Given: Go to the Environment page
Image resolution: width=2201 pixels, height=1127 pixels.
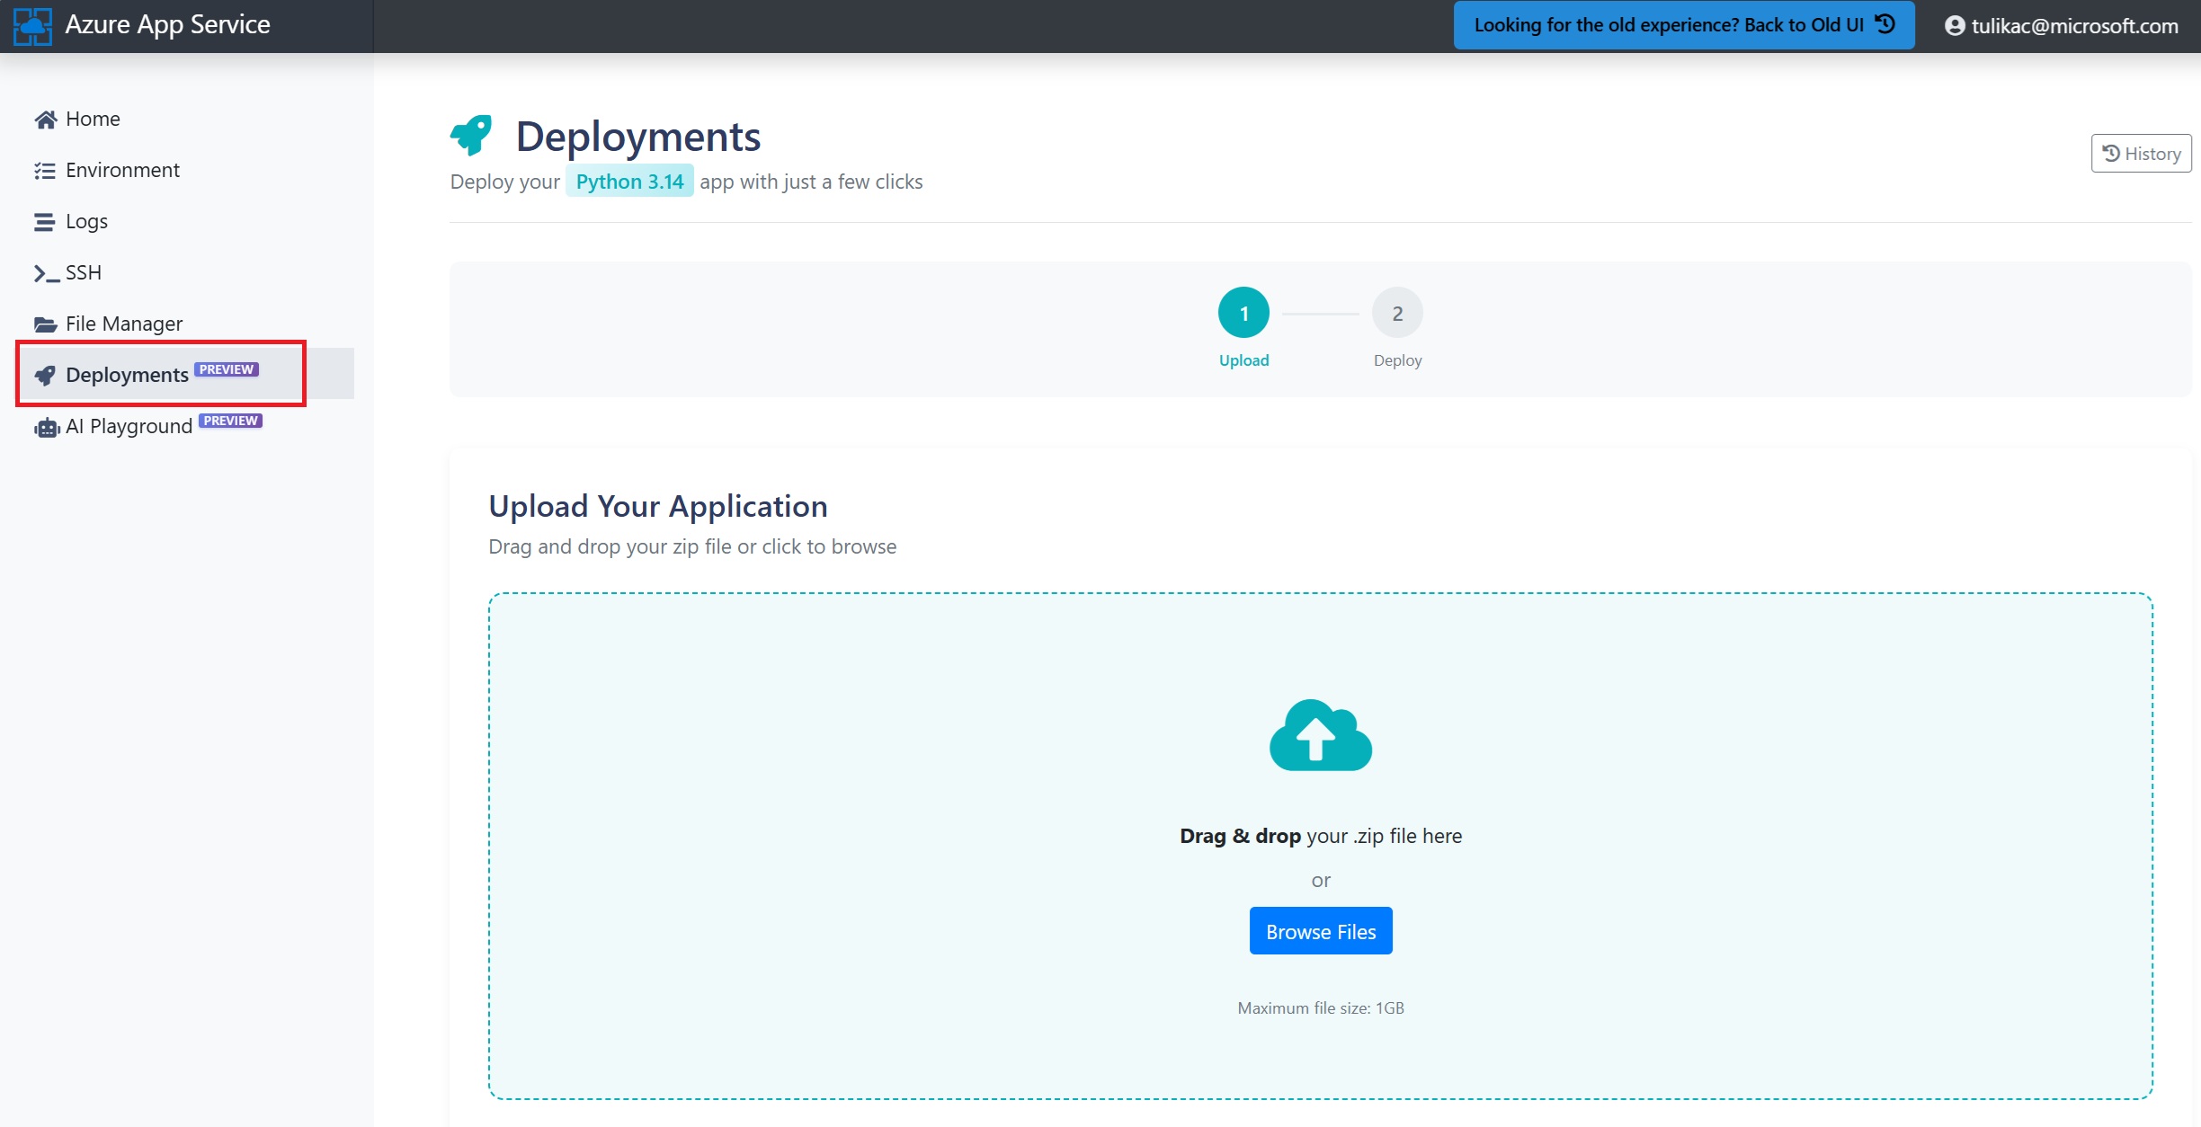Looking at the screenshot, I should 122,171.
